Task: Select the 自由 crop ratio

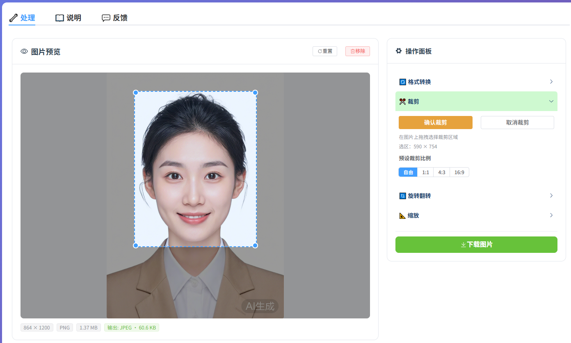Action: [x=408, y=172]
